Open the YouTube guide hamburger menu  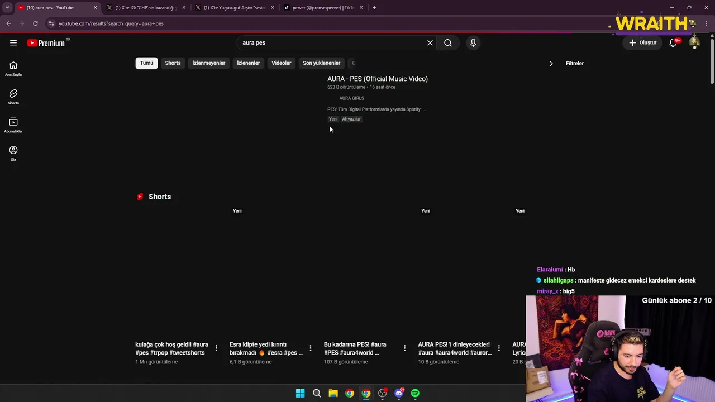13,43
